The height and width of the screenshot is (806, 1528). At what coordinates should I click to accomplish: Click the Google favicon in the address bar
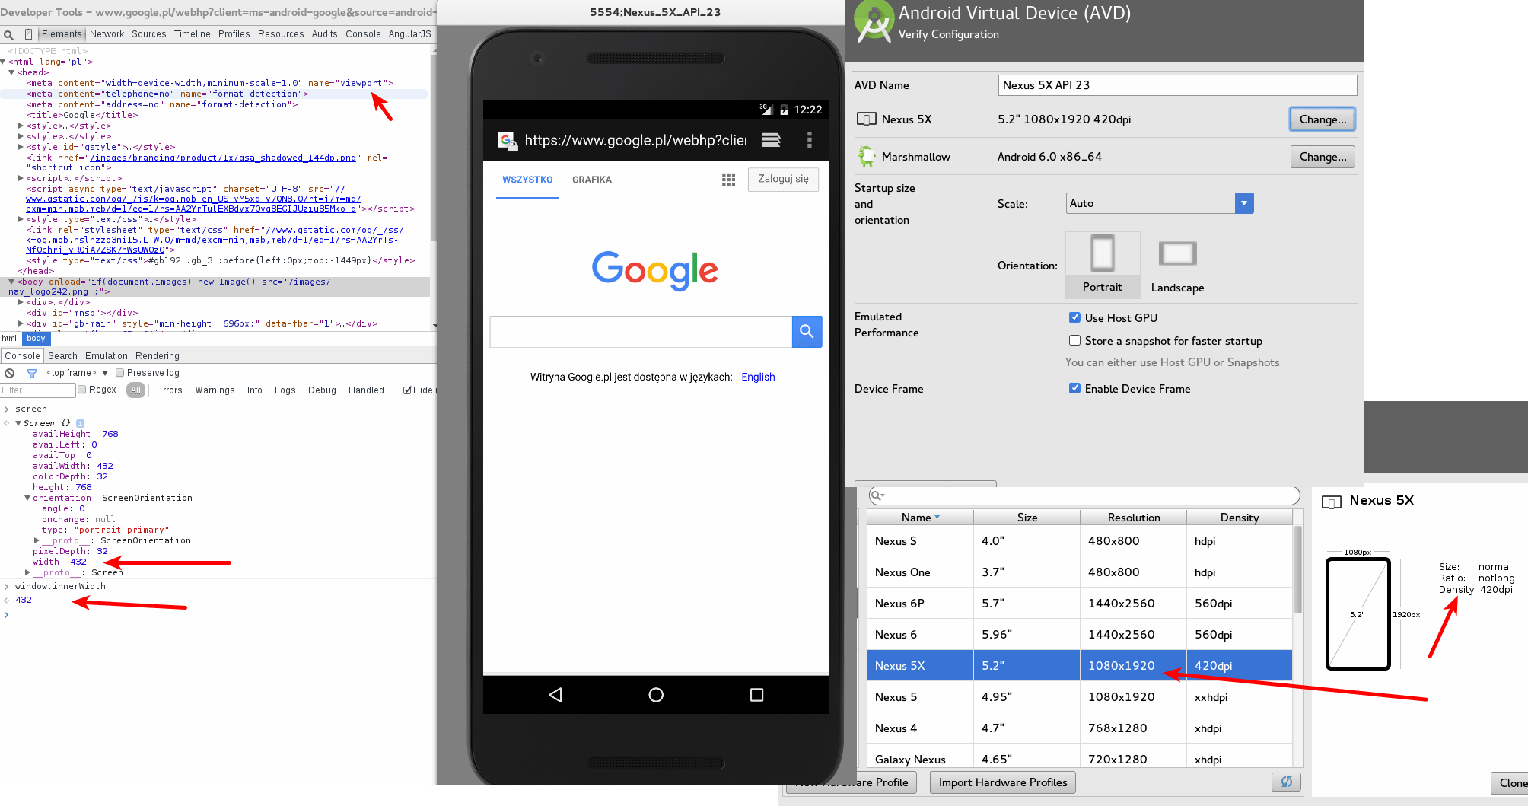(x=506, y=140)
